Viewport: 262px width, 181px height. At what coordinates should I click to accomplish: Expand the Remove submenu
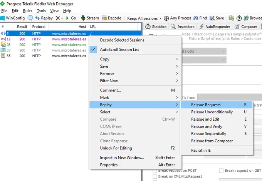click(x=135, y=73)
